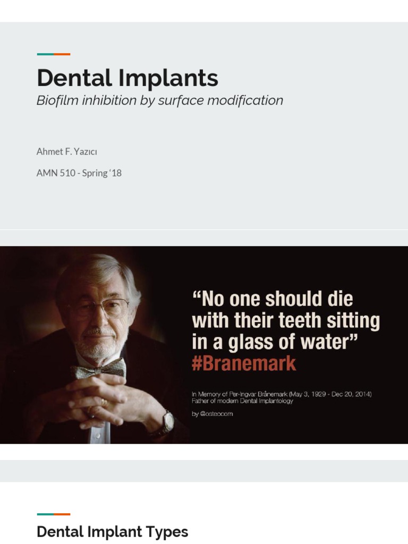Click the author name Ahmet F. Yazıcı
The height and width of the screenshot is (544, 408).
click(x=67, y=151)
